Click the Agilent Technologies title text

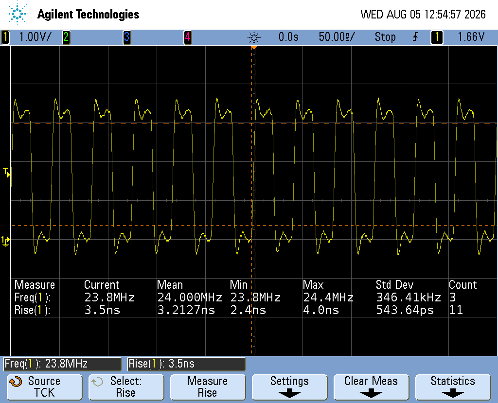point(89,14)
